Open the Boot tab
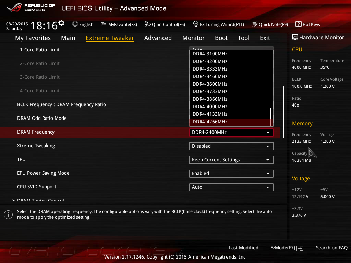Screen dimensions: 351x263 point(221,38)
